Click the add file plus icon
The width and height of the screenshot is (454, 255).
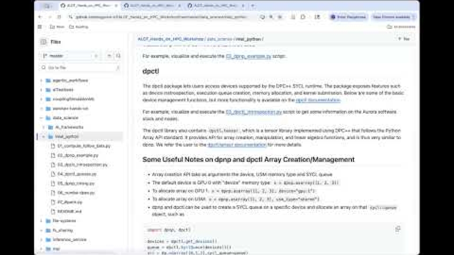(109, 56)
